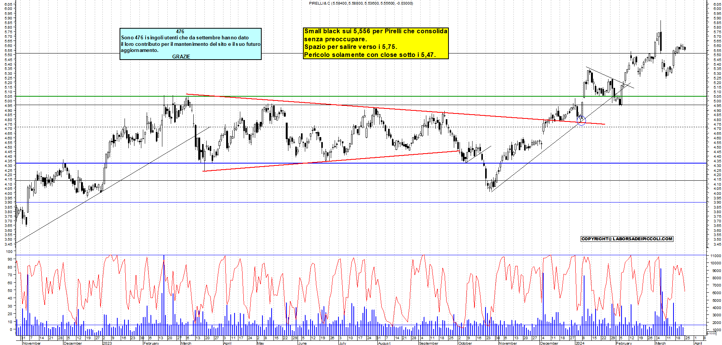The width and height of the screenshot is (722, 345).
Task: Click the '476' heading in the cyan box
Action: pos(180,32)
